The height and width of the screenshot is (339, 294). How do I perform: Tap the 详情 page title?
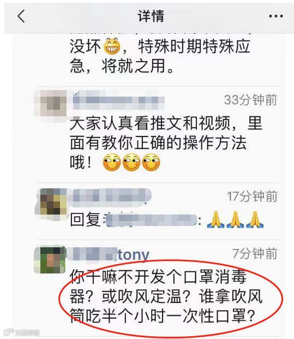151,16
